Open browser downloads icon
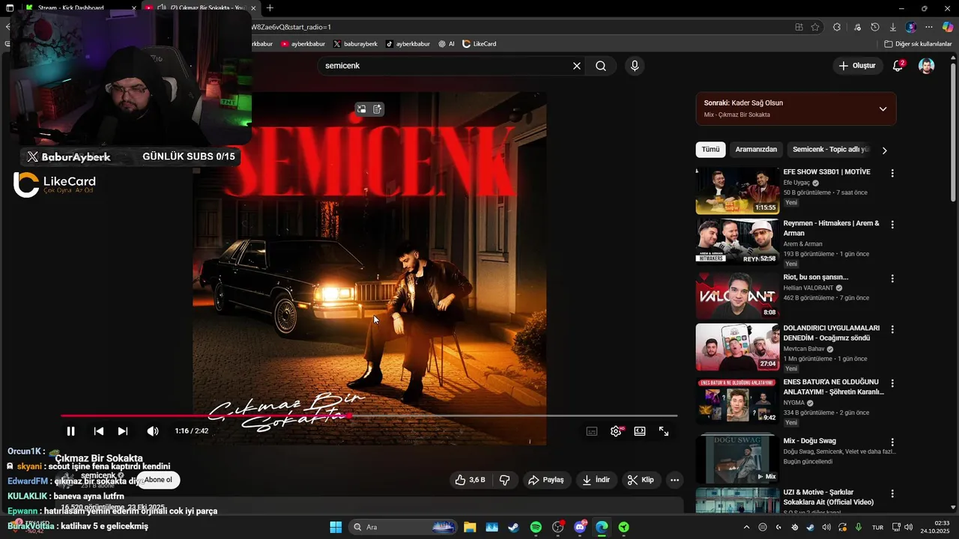This screenshot has width=959, height=539. tap(892, 27)
